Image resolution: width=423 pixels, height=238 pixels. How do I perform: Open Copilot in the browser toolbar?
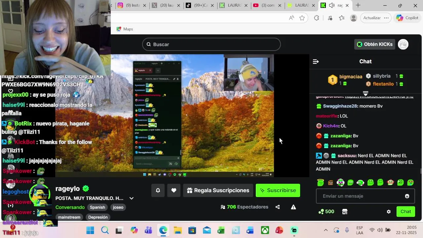tap(407, 18)
